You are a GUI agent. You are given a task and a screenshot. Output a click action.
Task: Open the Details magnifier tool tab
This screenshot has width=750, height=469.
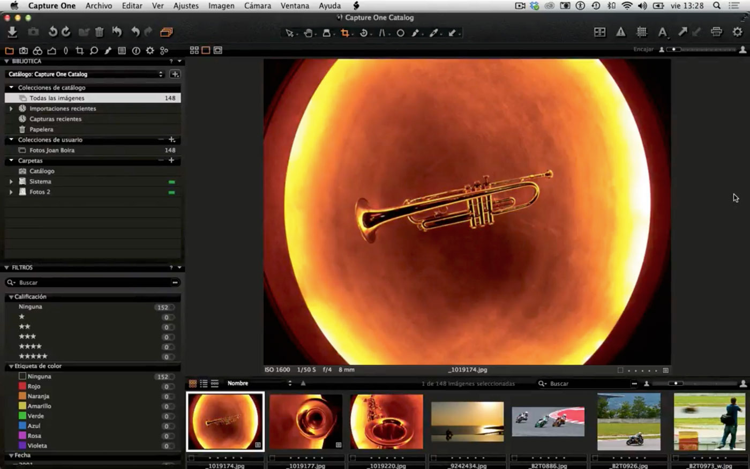94,51
